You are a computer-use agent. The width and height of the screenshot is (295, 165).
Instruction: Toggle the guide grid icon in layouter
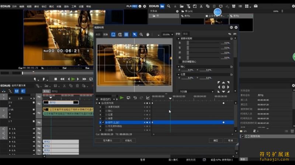126,35
